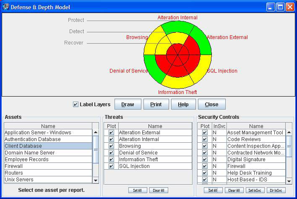The image size is (297, 199).
Task: Select Unix Servers asset row
Action: (x=48, y=180)
